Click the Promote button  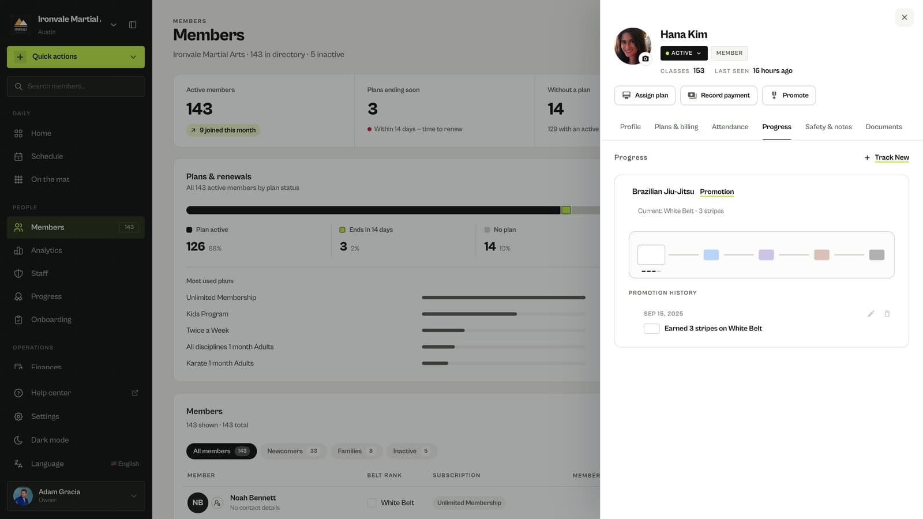(x=789, y=95)
